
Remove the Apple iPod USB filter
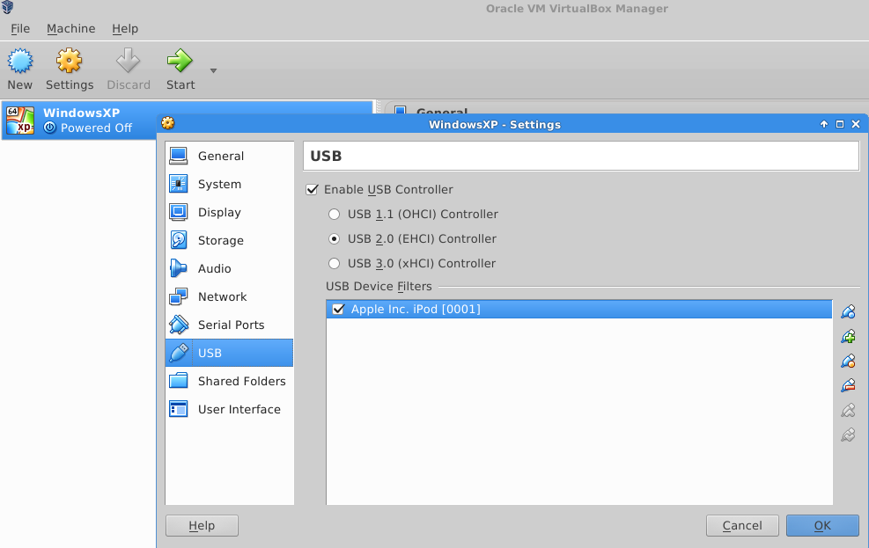pyautogui.click(x=847, y=385)
